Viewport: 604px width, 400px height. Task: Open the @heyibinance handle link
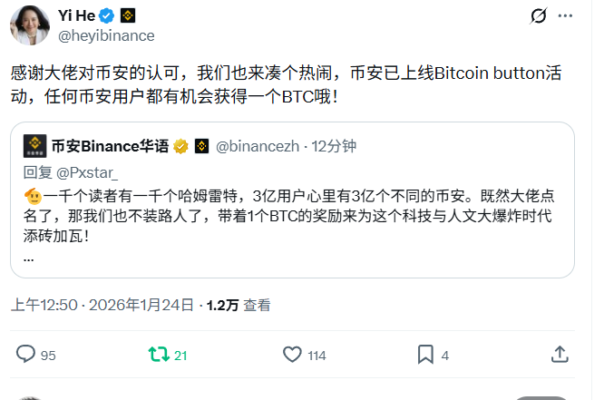pyautogui.click(x=107, y=35)
